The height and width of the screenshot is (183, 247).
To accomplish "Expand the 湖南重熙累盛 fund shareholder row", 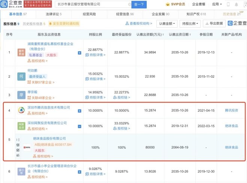I will (79, 53).
